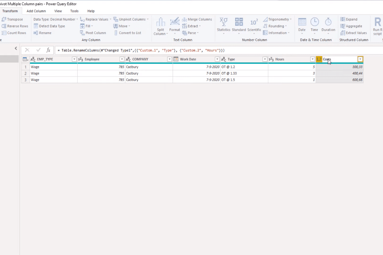
Task: Click Aggregate structured column
Action: [351, 26]
